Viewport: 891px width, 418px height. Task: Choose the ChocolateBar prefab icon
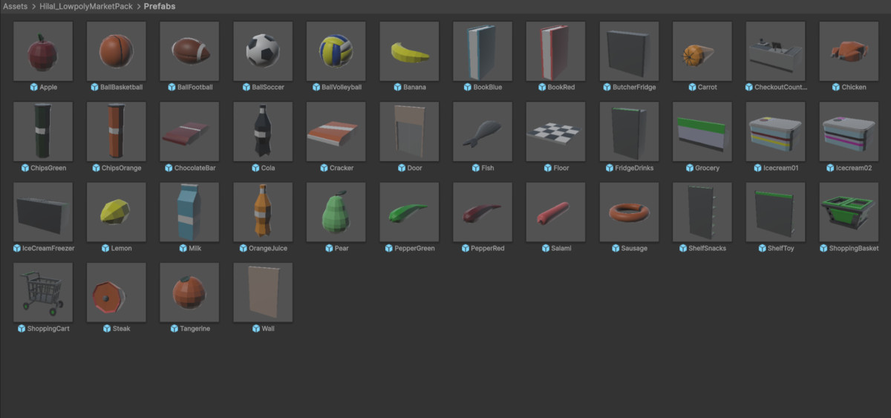190,131
